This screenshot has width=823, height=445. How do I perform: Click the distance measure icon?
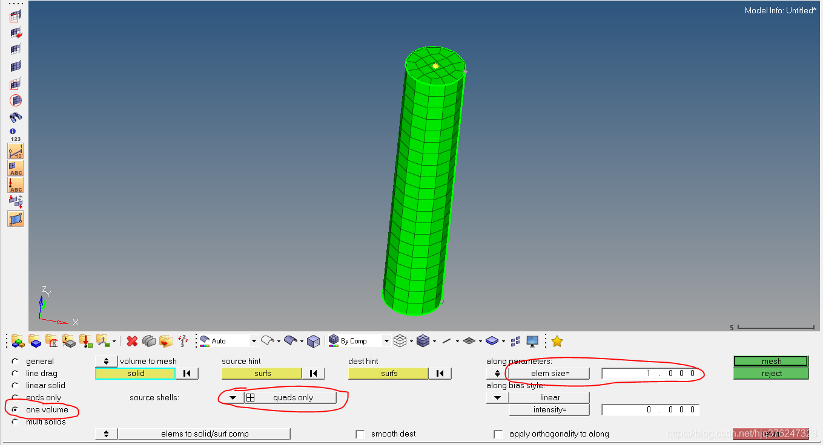16,151
